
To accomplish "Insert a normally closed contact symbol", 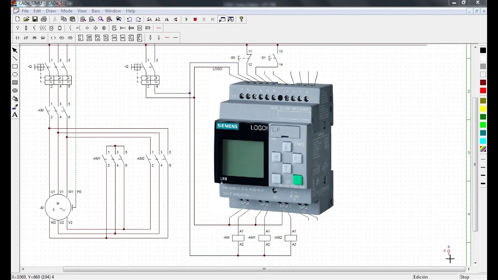I will pos(26,38).
